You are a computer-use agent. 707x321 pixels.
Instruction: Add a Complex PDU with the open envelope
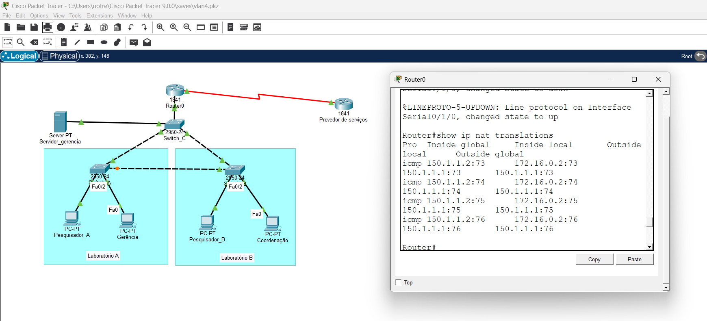tap(147, 42)
